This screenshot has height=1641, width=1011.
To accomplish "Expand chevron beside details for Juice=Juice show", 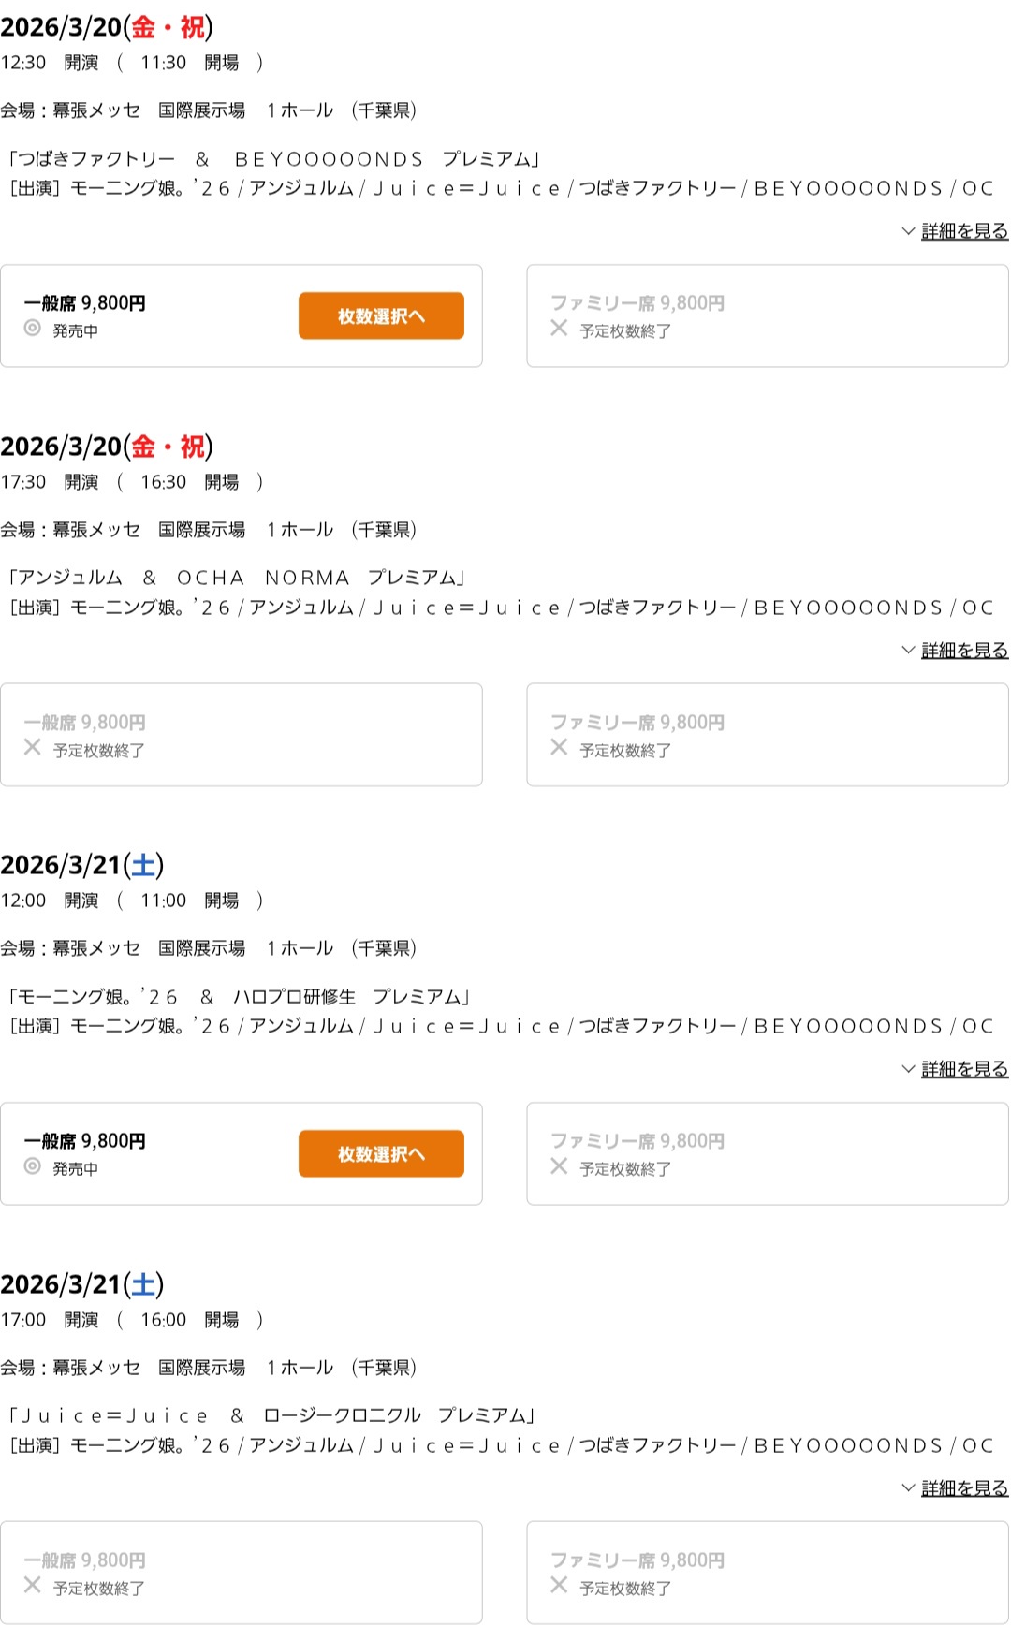I will click(908, 1487).
